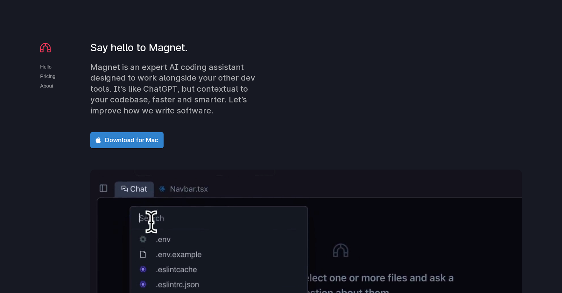Click the purple ESLint icon beside .eslintrc.json
Viewport: 562px width, 293px height.
(143, 284)
